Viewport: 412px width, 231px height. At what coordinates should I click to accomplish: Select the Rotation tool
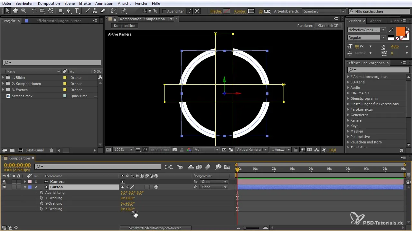point(34,11)
